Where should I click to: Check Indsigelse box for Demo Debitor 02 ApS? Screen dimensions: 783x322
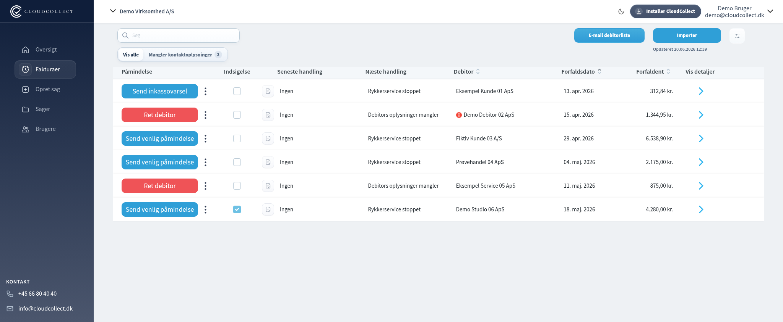[x=237, y=115]
